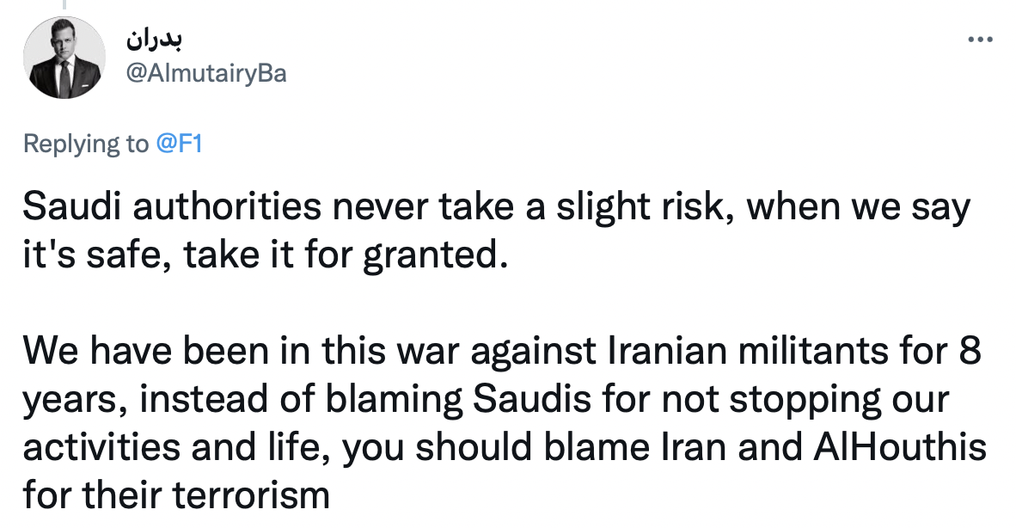Open the three-dot More options menu

coord(979,40)
